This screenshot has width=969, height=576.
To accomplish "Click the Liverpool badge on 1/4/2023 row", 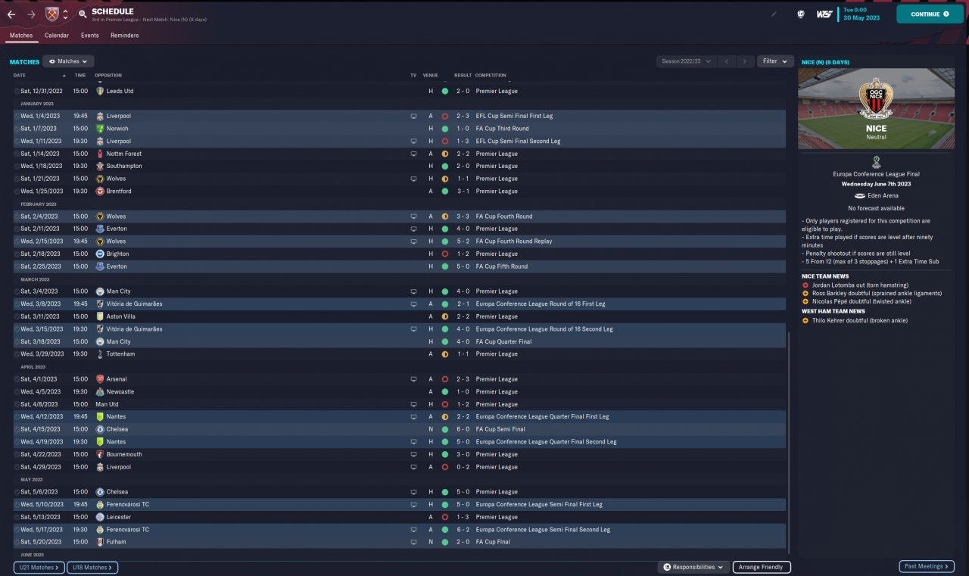I will (x=100, y=116).
